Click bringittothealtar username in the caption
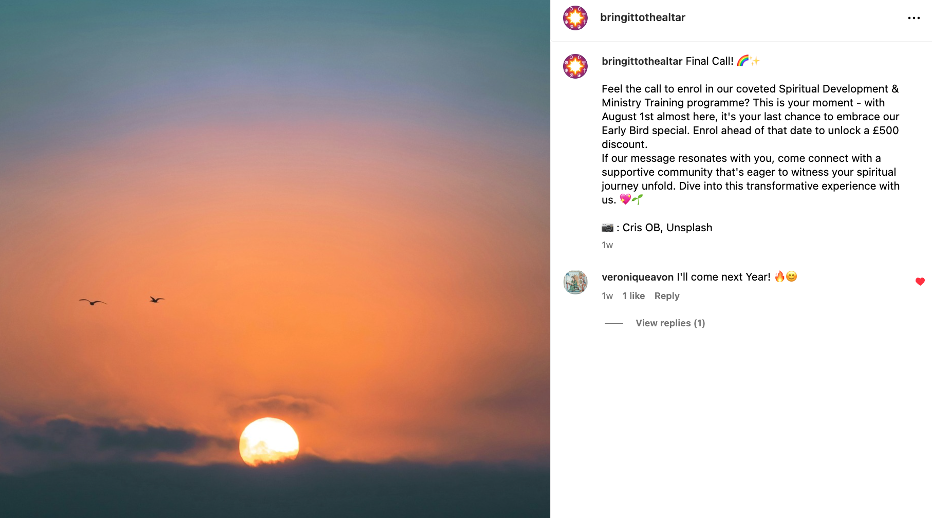The image size is (932, 518). [x=642, y=61]
